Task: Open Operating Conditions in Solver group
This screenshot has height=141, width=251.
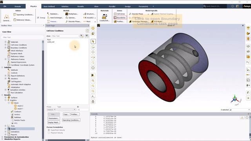Action: [x=24, y=14]
